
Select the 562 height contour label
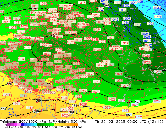coord(101,9)
